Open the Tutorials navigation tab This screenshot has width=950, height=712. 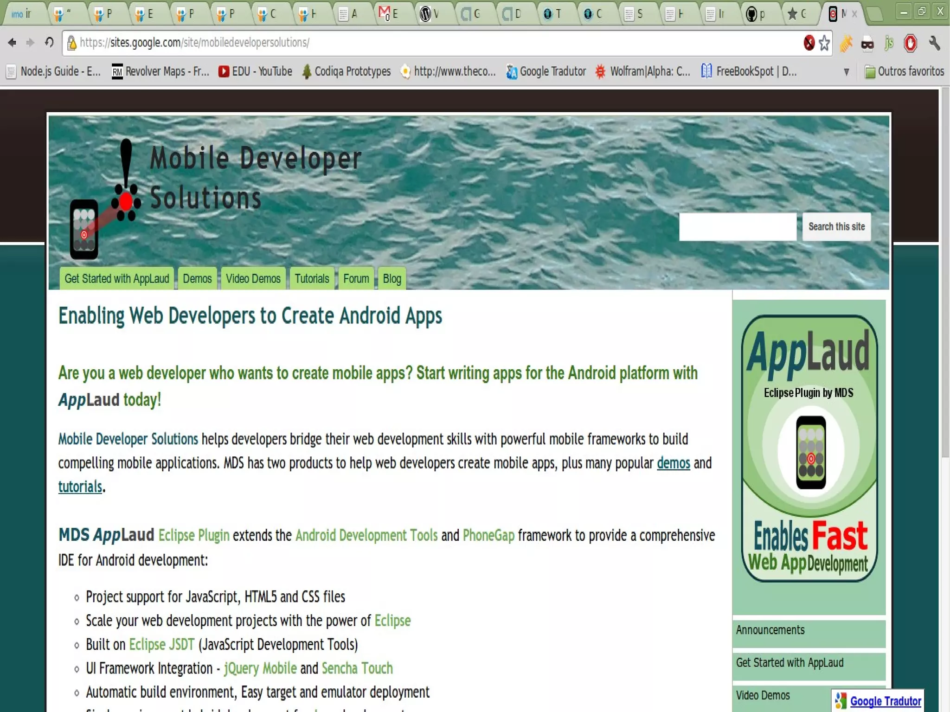(x=312, y=279)
